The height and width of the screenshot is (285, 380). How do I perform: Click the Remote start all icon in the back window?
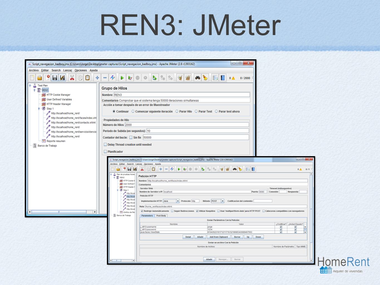[x=155, y=78]
